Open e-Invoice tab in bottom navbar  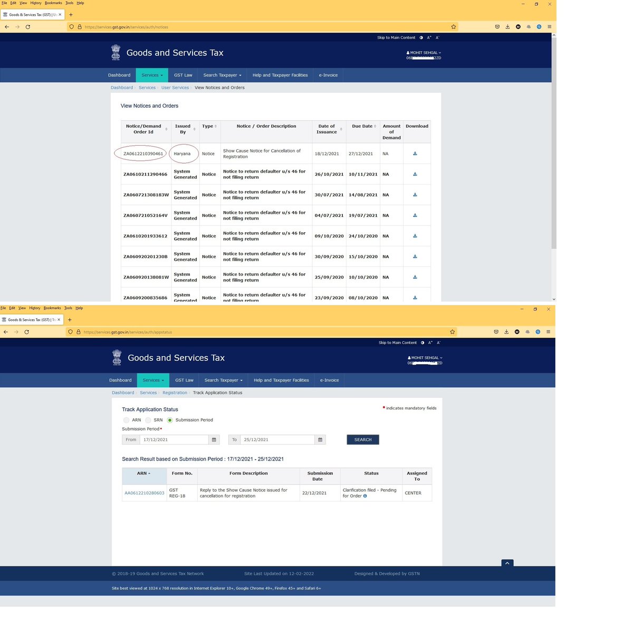pos(330,380)
